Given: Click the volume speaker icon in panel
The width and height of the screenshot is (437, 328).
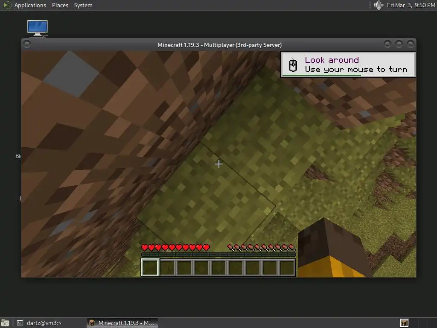Looking at the screenshot, I should 378,5.
